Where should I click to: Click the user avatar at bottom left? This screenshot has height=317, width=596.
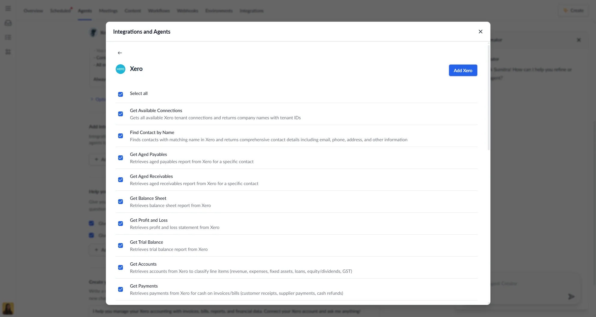8,309
